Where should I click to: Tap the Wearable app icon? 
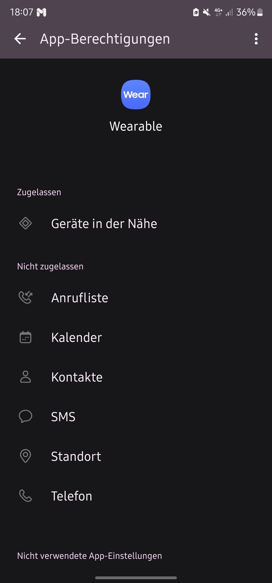coord(136,94)
